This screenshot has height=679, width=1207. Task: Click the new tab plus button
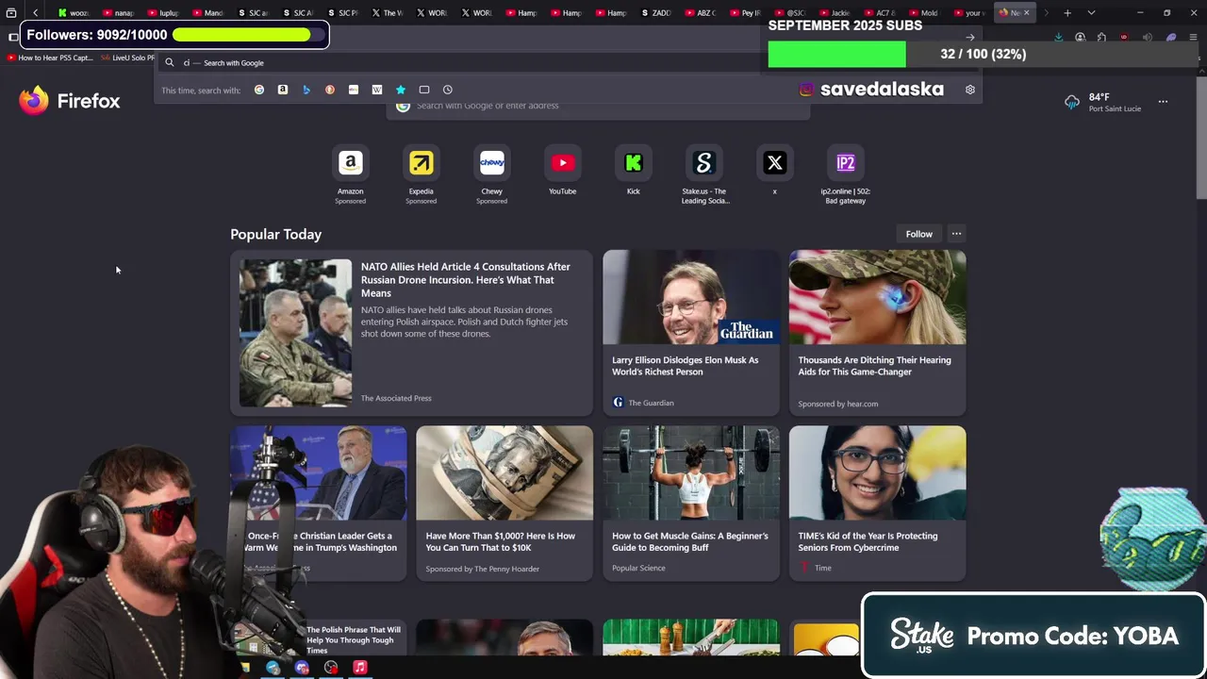1067,13
